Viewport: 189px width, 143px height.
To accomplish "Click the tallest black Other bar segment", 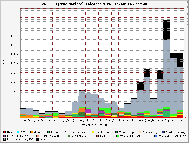I will coord(167,30).
